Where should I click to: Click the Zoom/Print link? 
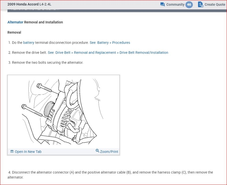tap(109, 152)
